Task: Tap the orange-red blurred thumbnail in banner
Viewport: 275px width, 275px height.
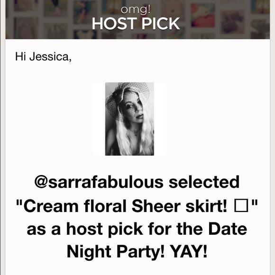Action: click(x=203, y=15)
